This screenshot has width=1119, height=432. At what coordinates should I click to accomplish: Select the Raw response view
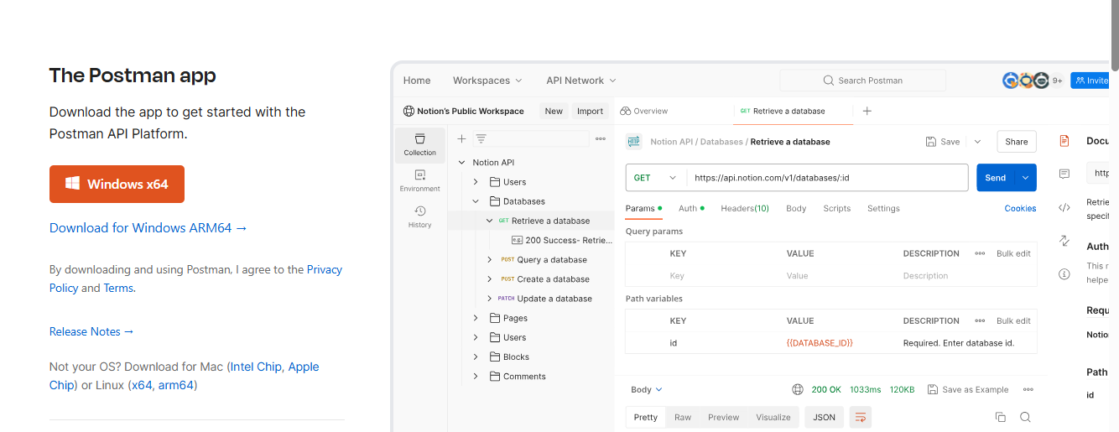[683, 417]
